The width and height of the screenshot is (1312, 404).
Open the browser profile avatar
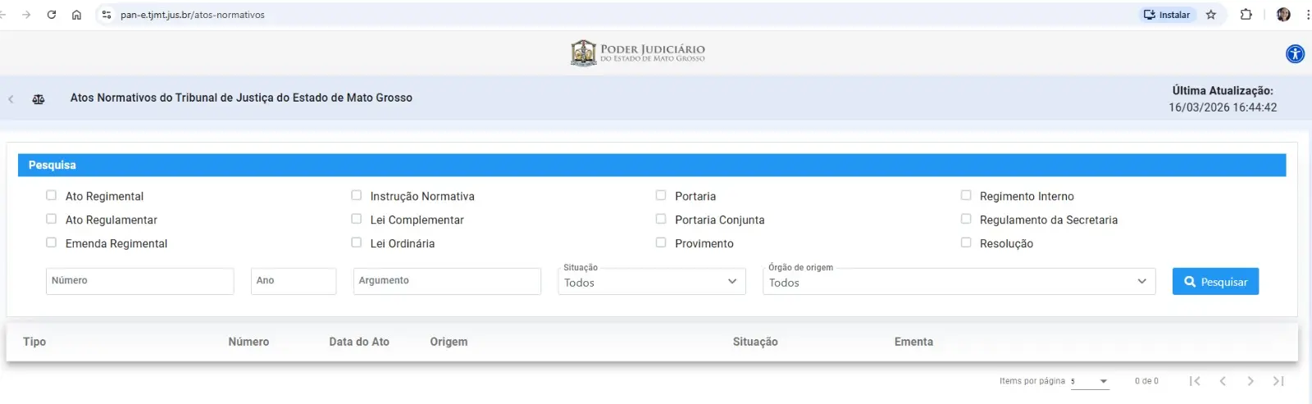tap(1283, 15)
